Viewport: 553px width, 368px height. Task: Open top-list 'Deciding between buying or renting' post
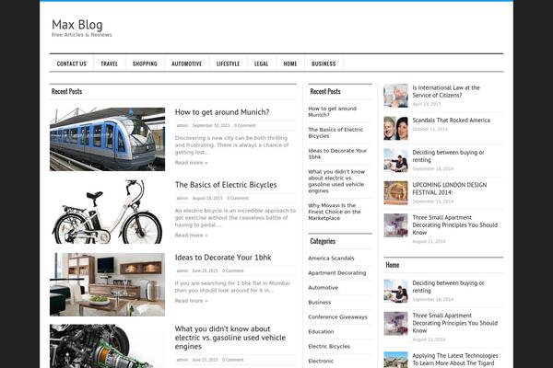click(448, 156)
